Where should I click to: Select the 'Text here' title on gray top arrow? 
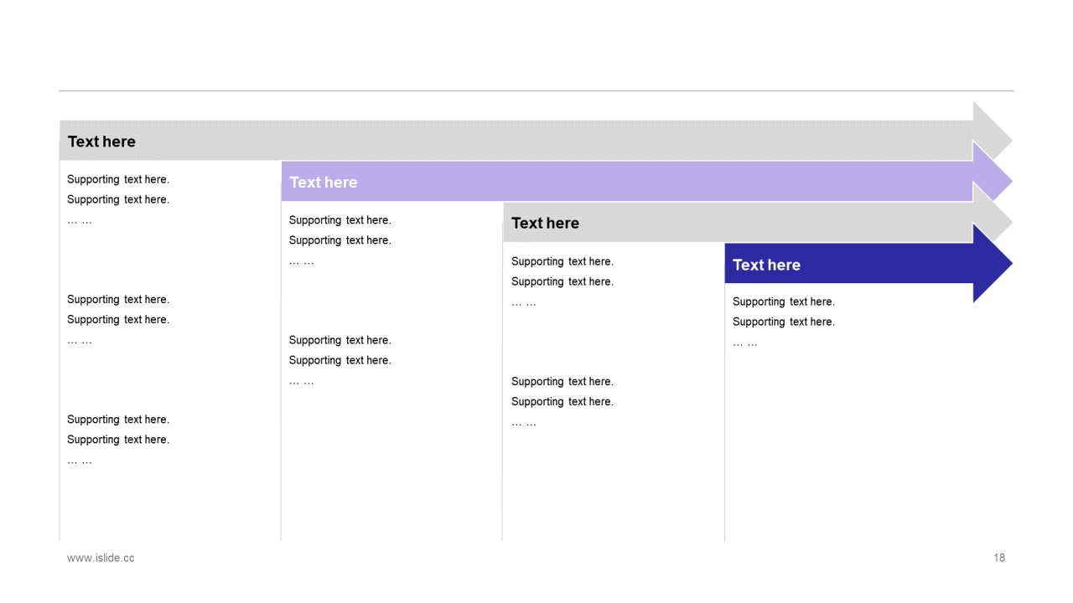101,142
